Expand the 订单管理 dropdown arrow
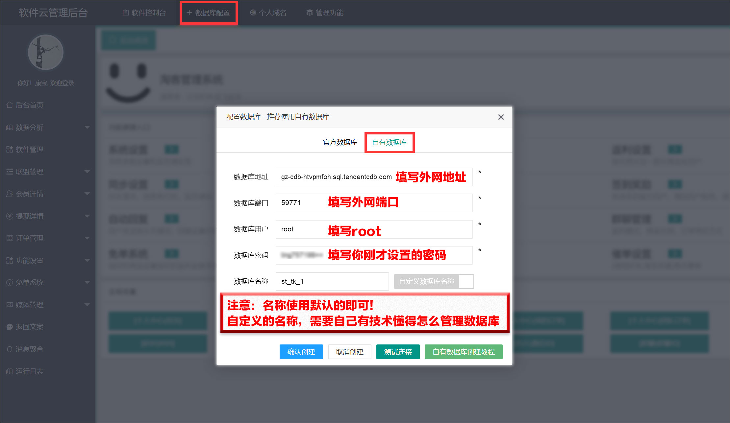Screen dimensions: 730x423 point(87,238)
